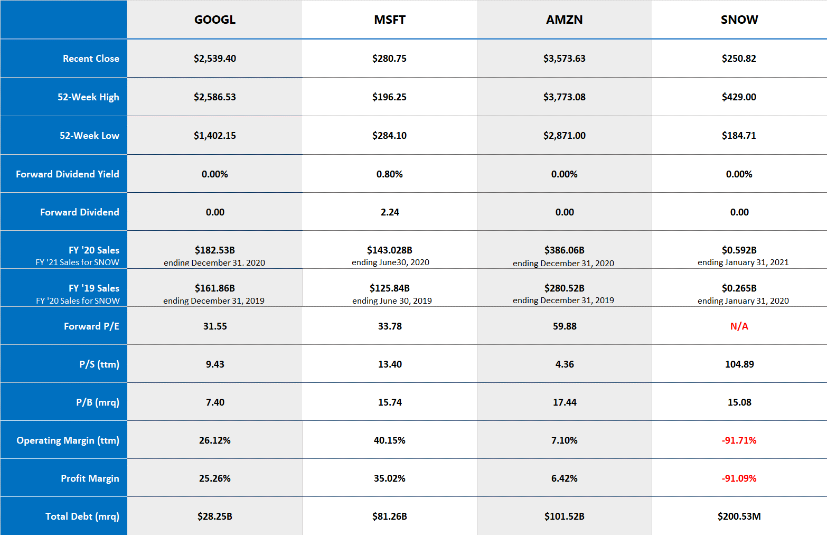The image size is (827, 535).
Task: Select SNOW 52-week high $429.00
Action: pos(739,97)
